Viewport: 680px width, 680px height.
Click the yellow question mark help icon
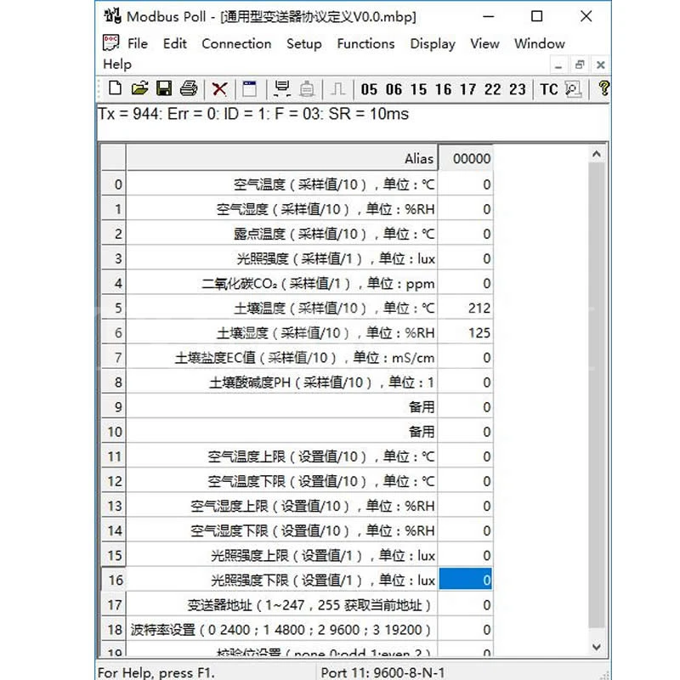(x=603, y=88)
